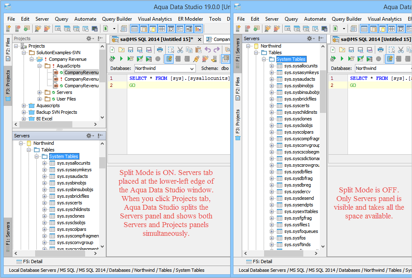Click Register Server icon in right window toolbar
412x278 pixels.
pyautogui.click(x=238, y=29)
